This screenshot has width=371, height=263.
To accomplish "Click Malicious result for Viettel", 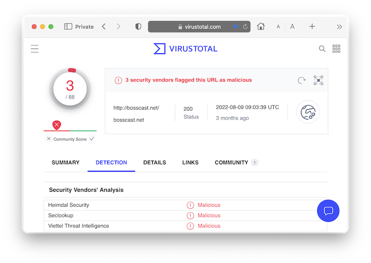I will click(x=209, y=226).
